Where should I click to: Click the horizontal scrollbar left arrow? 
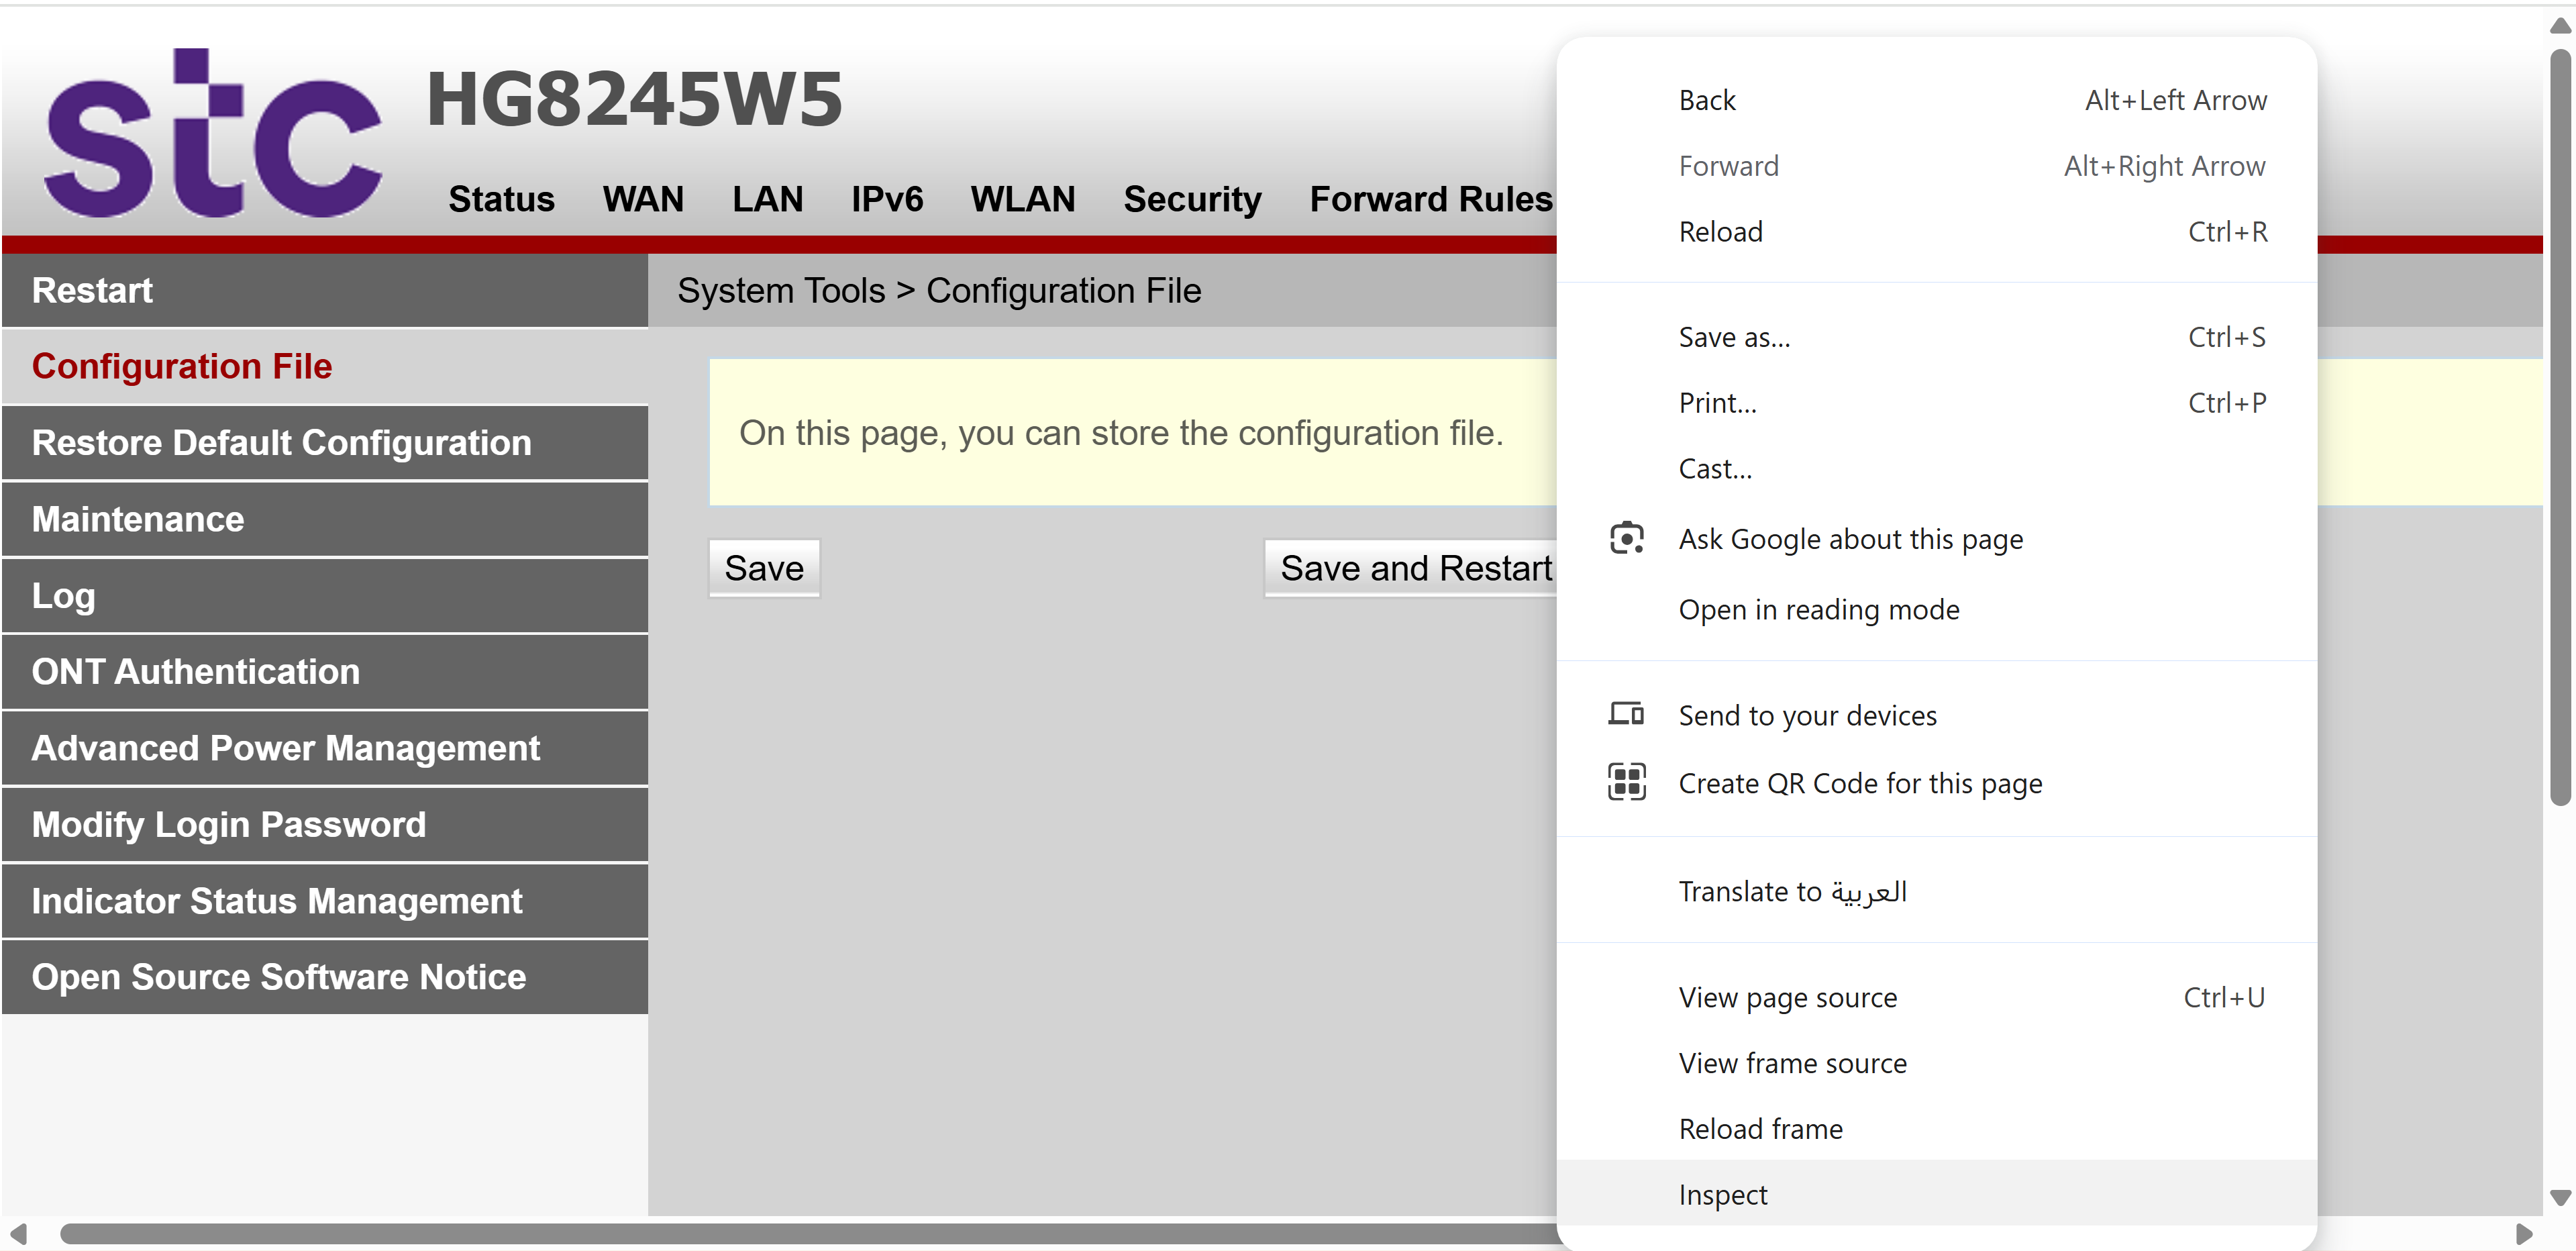tap(18, 1233)
